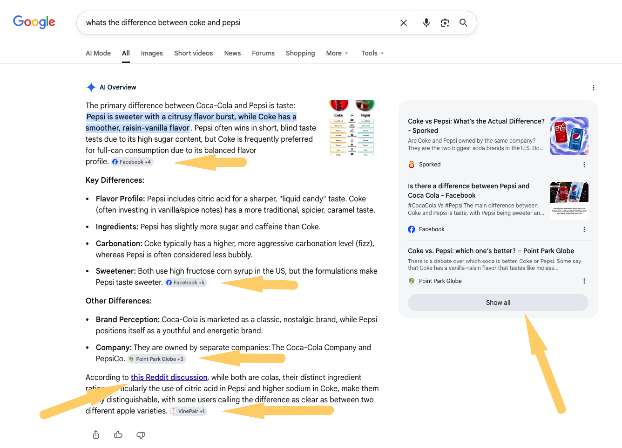The image size is (622, 448).
Task: Open options menu for Facebook result
Action: 584,229
